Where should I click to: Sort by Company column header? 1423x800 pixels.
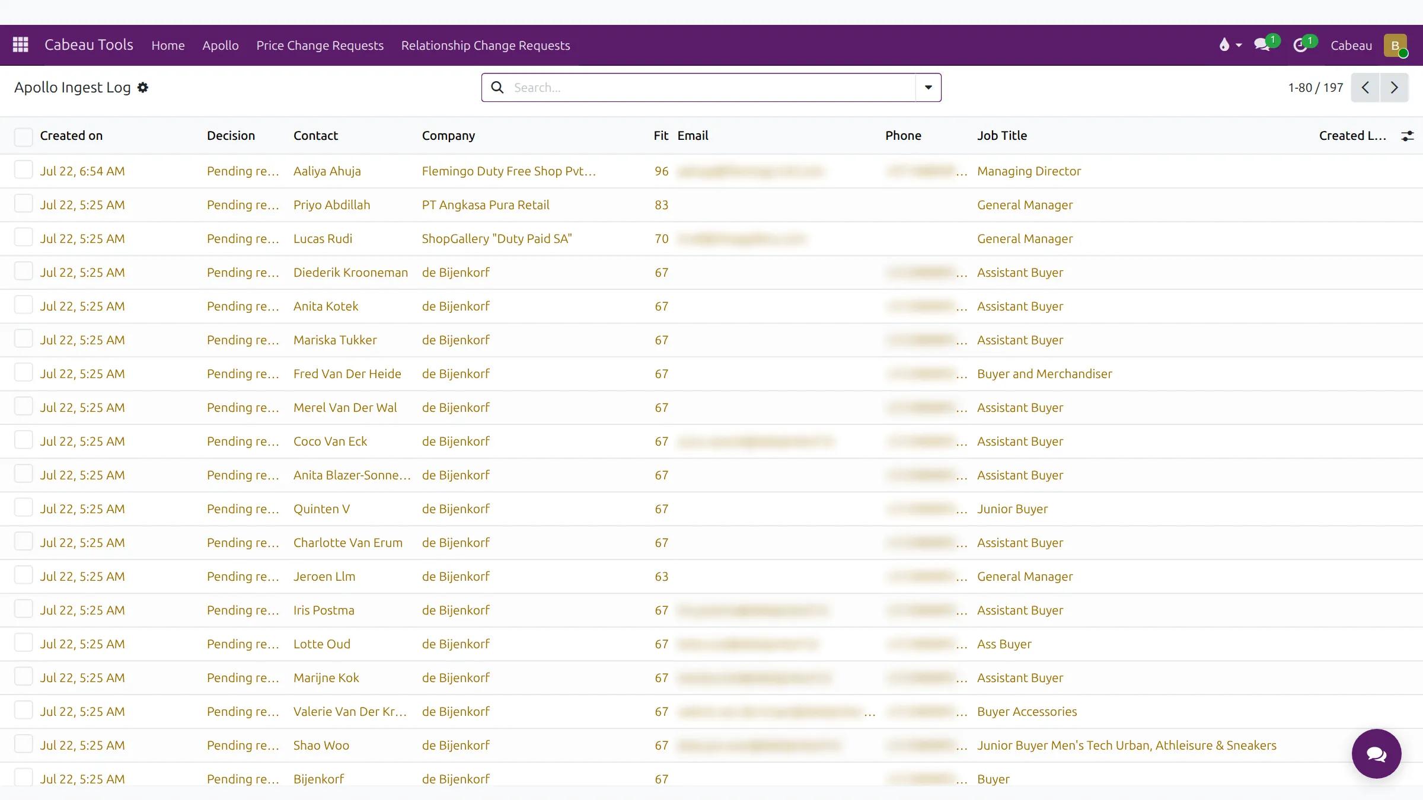[449, 136]
